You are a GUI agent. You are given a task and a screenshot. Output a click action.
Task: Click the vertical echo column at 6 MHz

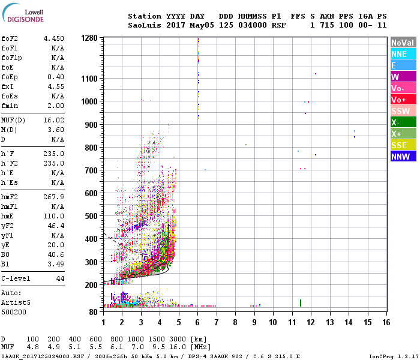point(199,79)
